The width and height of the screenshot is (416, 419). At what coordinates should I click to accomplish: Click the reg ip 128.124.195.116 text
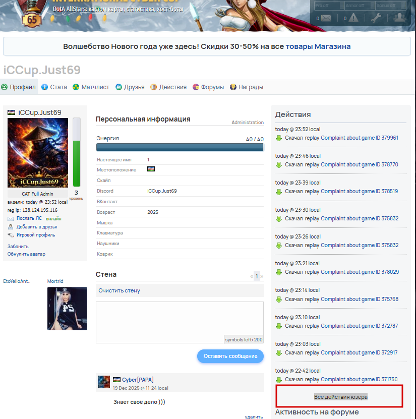coord(32,210)
